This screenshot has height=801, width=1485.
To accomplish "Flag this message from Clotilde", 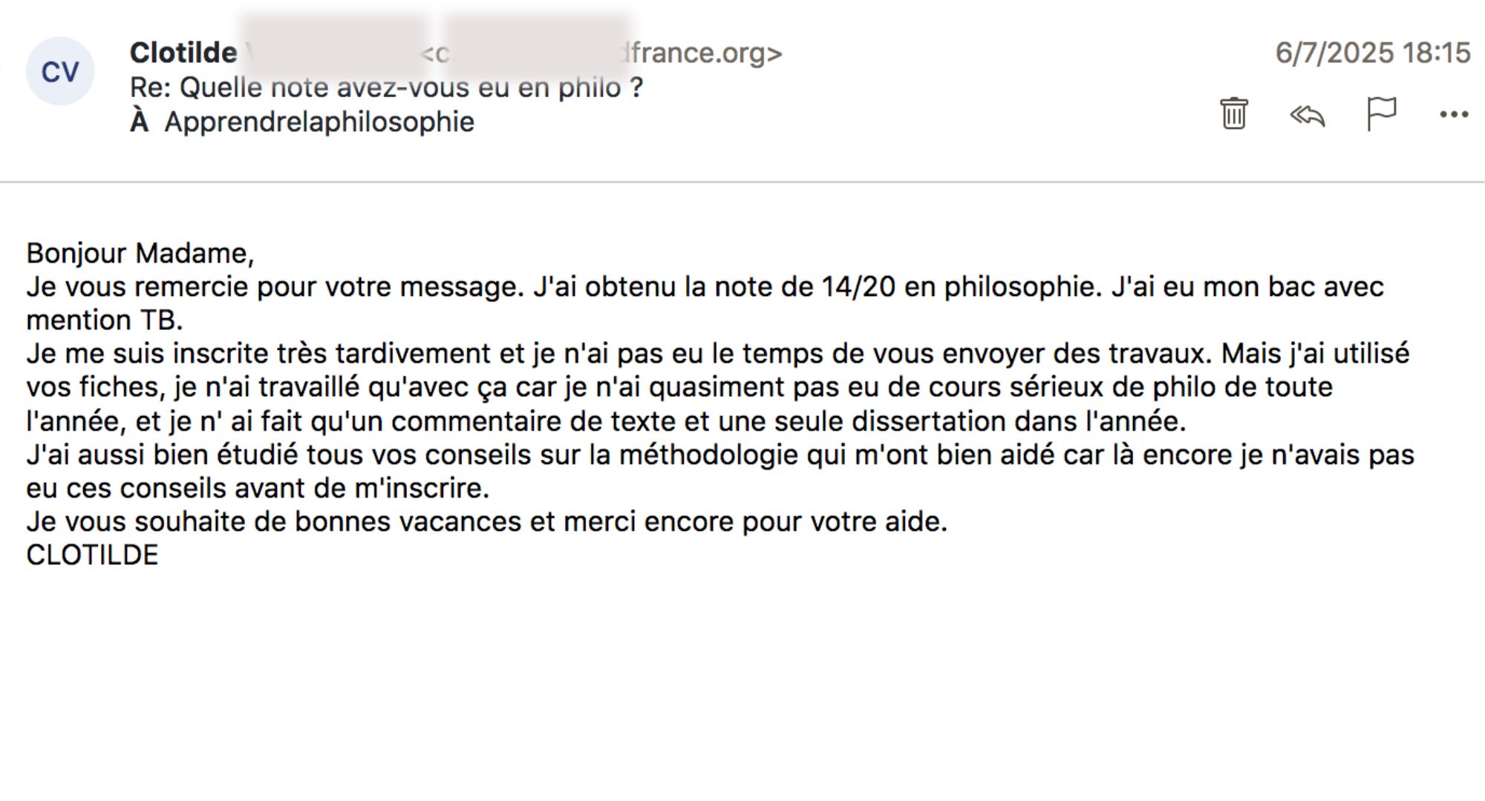I will [1381, 113].
